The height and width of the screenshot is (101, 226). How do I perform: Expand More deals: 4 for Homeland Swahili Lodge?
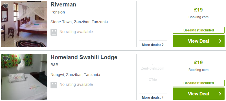tap(153, 98)
